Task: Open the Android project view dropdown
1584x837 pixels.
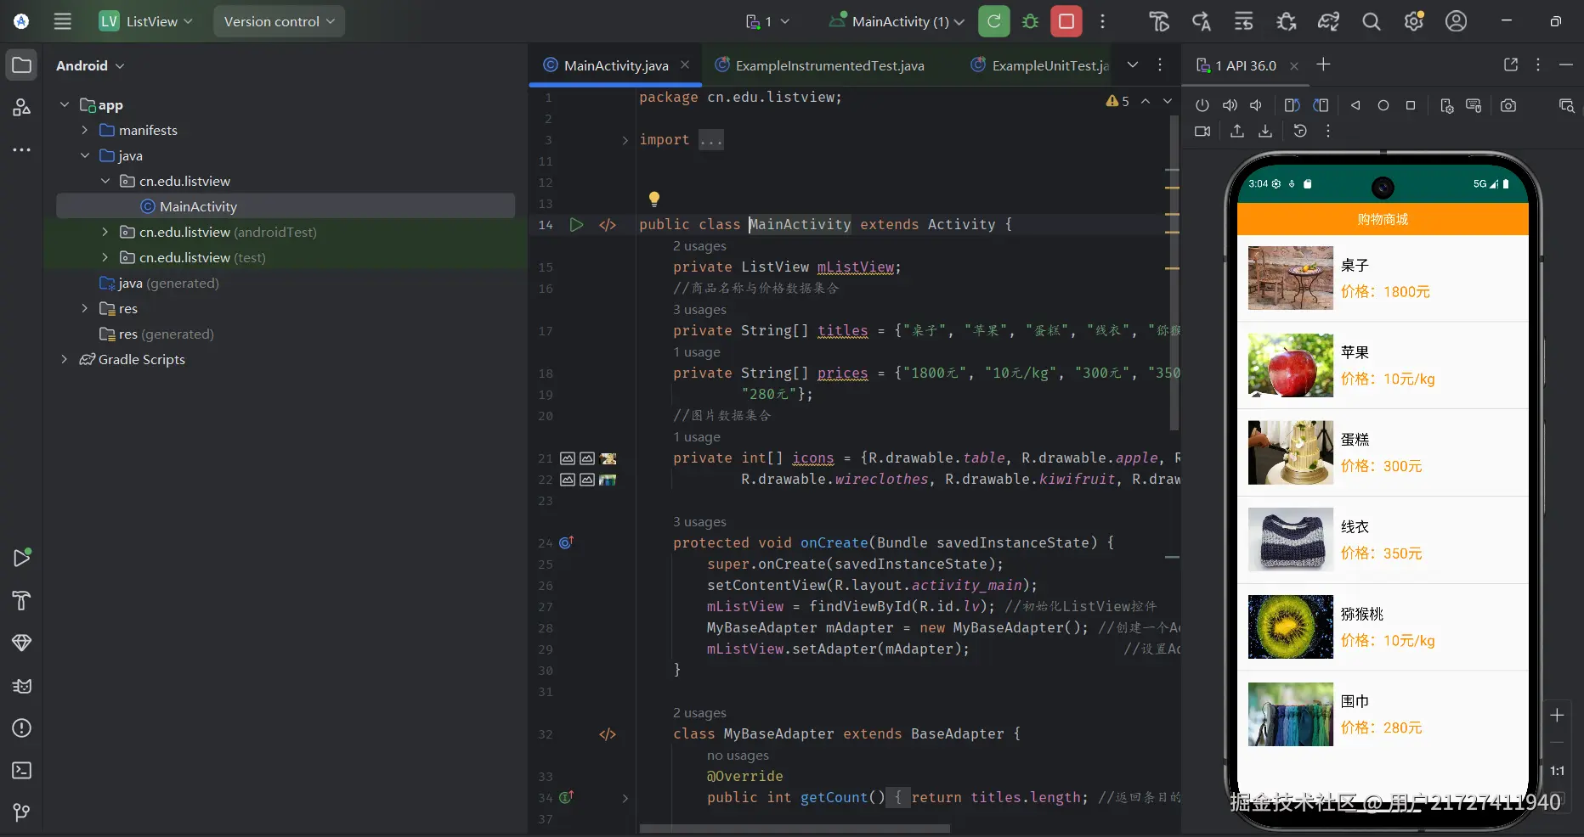Action: click(x=90, y=65)
